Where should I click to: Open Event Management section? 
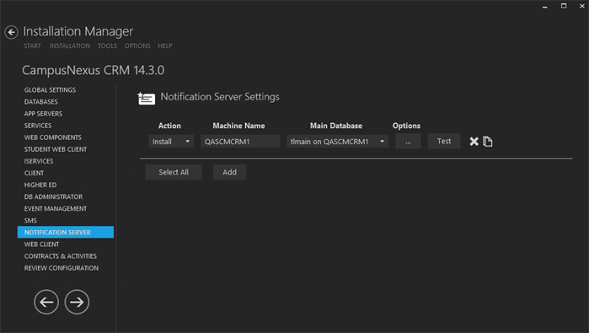click(56, 208)
